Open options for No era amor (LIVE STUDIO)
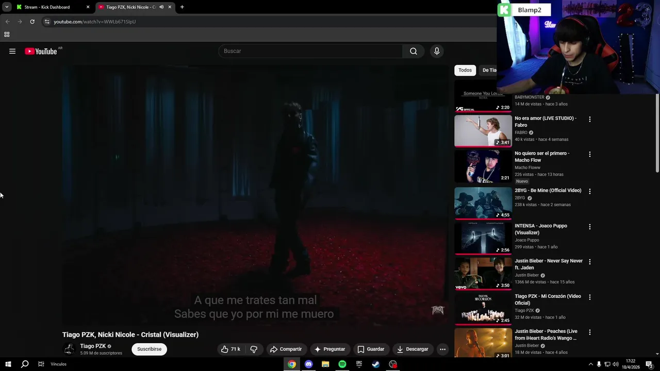The height and width of the screenshot is (371, 660). pyautogui.click(x=590, y=119)
